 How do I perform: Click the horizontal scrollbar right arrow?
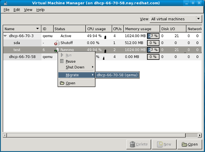pyautogui.click(x=200, y=135)
